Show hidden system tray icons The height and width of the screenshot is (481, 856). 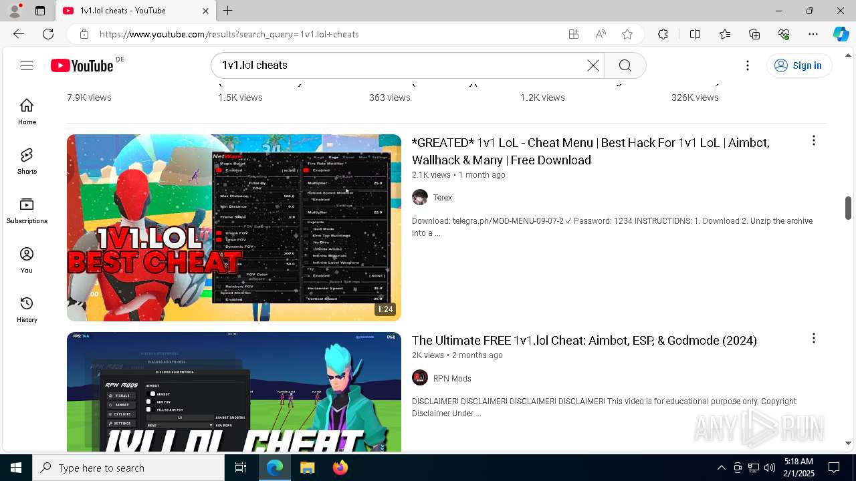pos(721,468)
